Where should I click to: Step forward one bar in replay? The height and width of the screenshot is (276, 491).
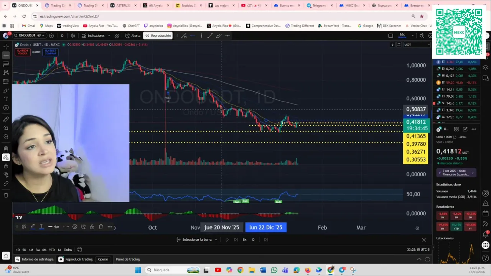click(236, 240)
